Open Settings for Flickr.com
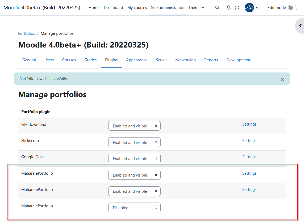Viewport: 304px width, 223px height. coord(249,141)
